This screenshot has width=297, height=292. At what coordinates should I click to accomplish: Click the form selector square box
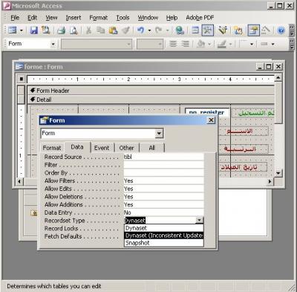point(22,79)
